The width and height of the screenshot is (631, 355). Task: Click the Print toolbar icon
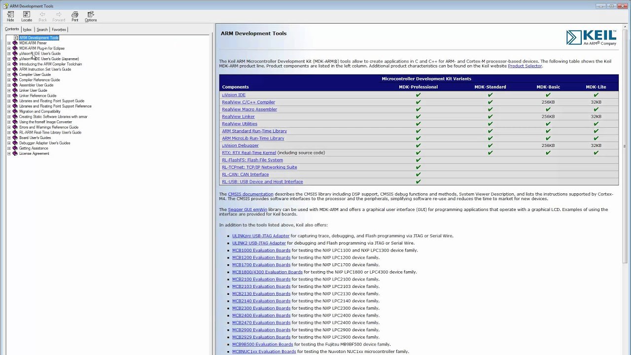pyautogui.click(x=75, y=17)
